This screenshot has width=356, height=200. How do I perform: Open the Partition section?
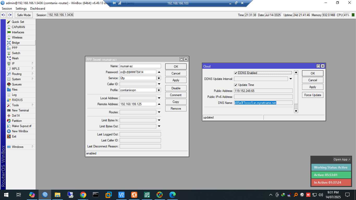[21, 121]
